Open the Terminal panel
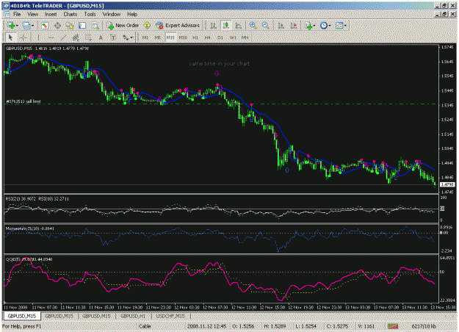This screenshot has width=459, height=332. (x=82, y=26)
